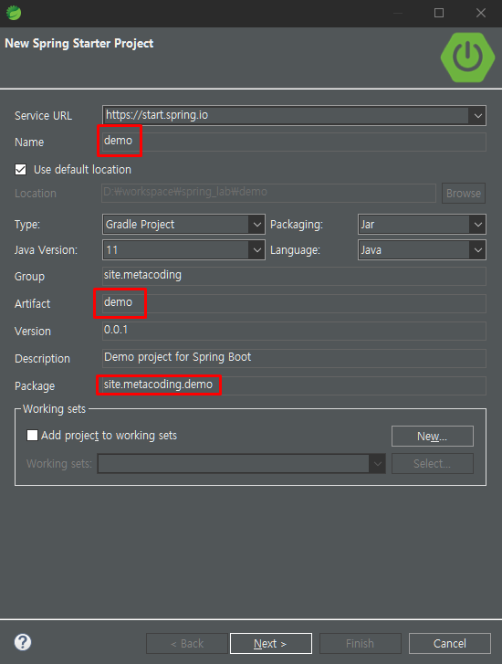Click inside the Package field
The width and height of the screenshot is (502, 664).
click(x=294, y=385)
